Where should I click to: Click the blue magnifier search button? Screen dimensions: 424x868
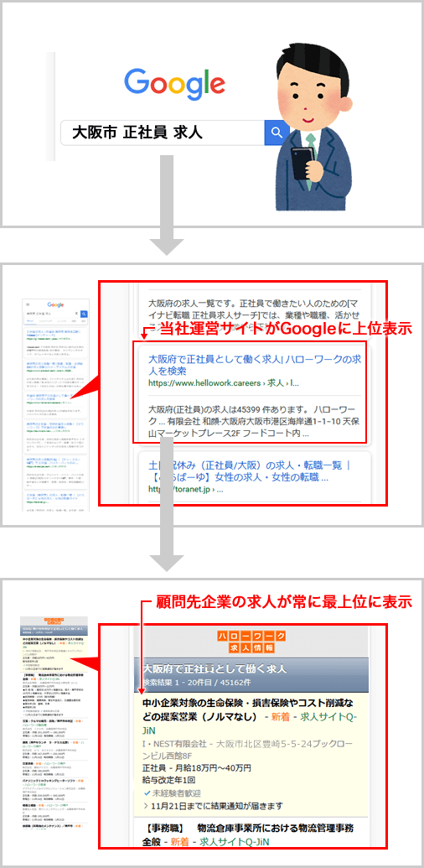point(277,133)
